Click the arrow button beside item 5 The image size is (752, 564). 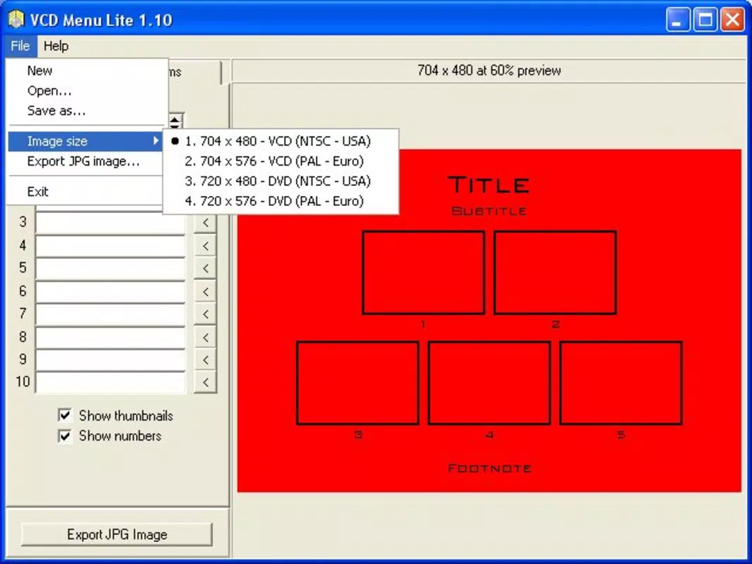point(205,268)
